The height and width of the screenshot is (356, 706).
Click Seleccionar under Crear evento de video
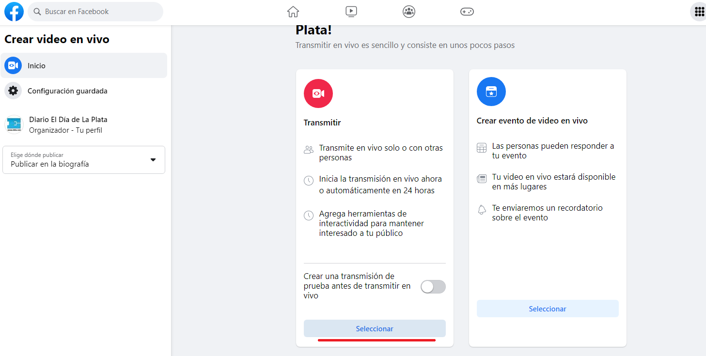(547, 309)
